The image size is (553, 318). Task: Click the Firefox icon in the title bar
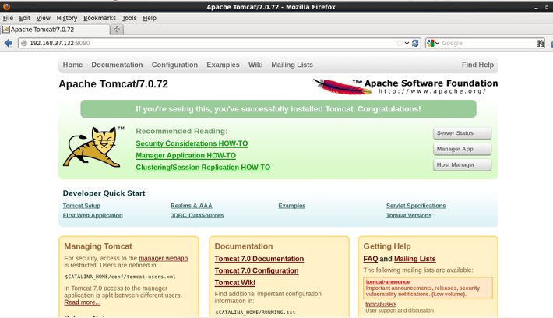[6, 7]
